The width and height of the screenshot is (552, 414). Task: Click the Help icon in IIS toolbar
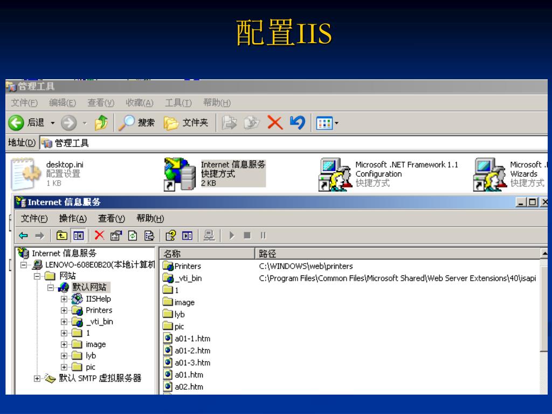[171, 236]
